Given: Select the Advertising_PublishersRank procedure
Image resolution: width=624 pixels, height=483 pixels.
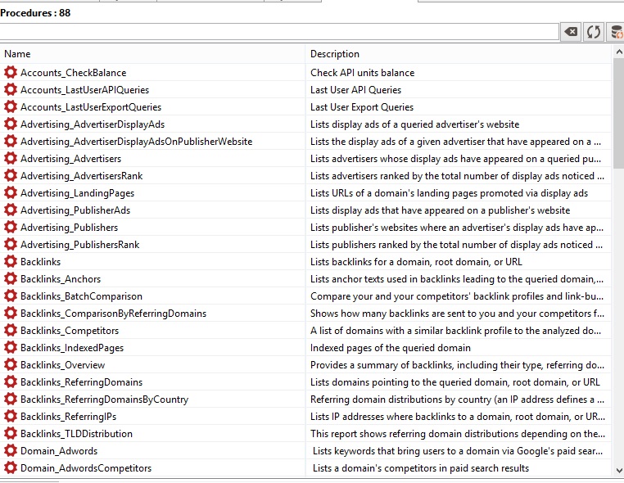Looking at the screenshot, I should click(x=79, y=245).
